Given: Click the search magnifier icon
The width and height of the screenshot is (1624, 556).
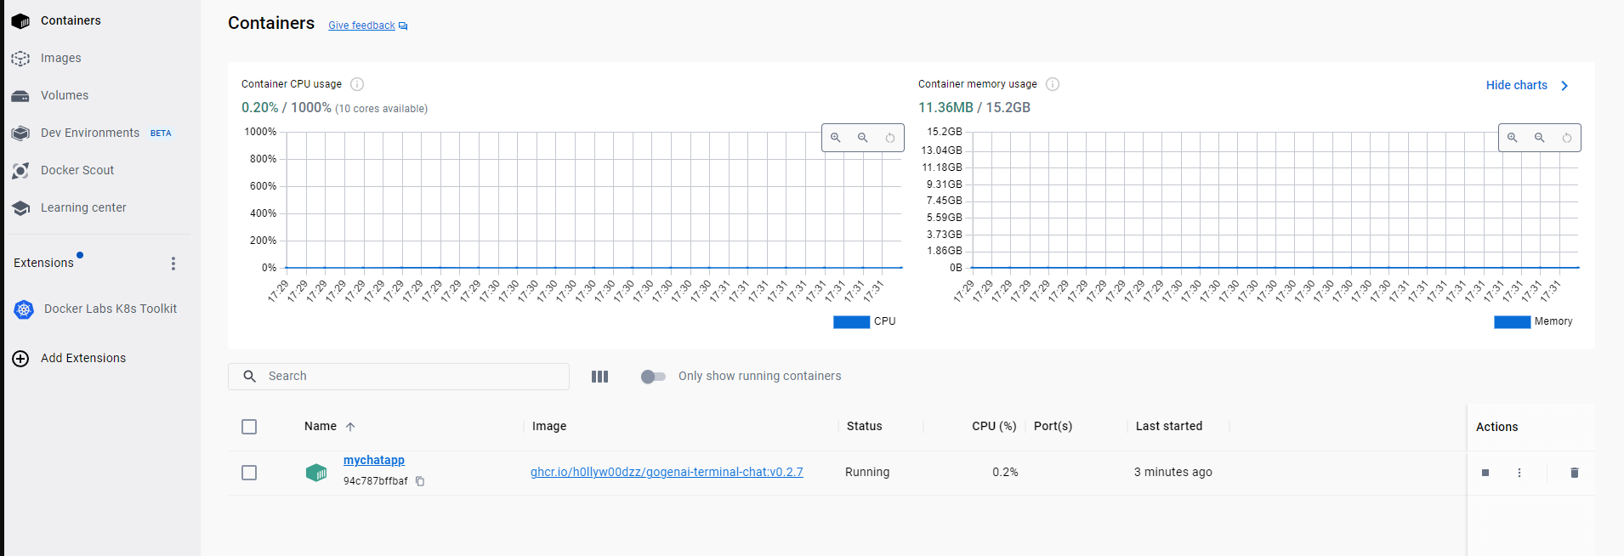Looking at the screenshot, I should (250, 377).
